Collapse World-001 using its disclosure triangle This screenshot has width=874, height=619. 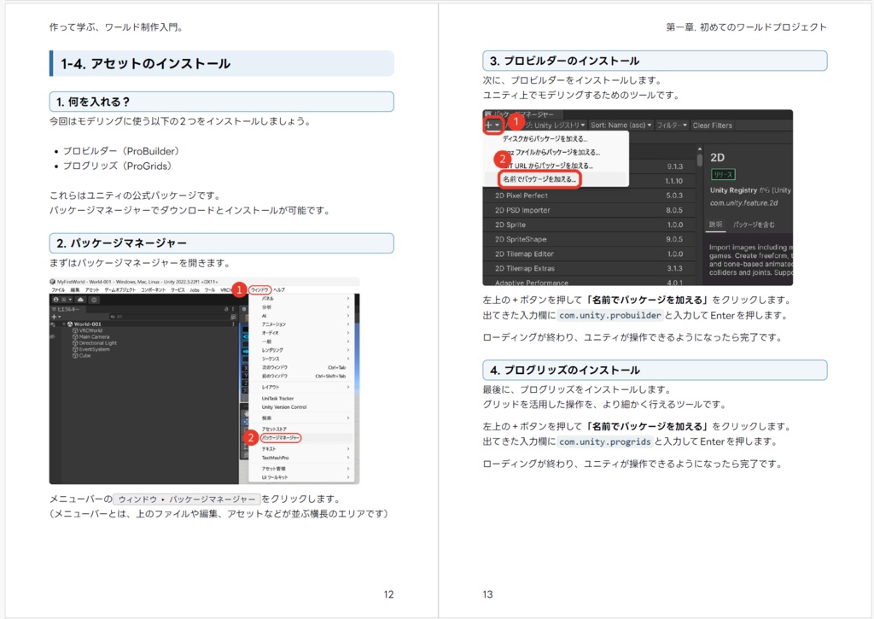63,324
